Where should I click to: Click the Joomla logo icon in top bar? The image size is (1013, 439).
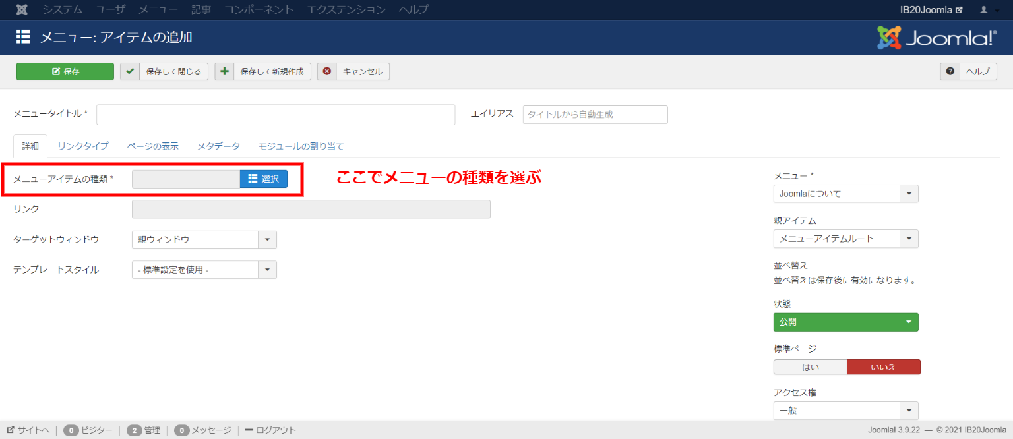pyautogui.click(x=22, y=10)
